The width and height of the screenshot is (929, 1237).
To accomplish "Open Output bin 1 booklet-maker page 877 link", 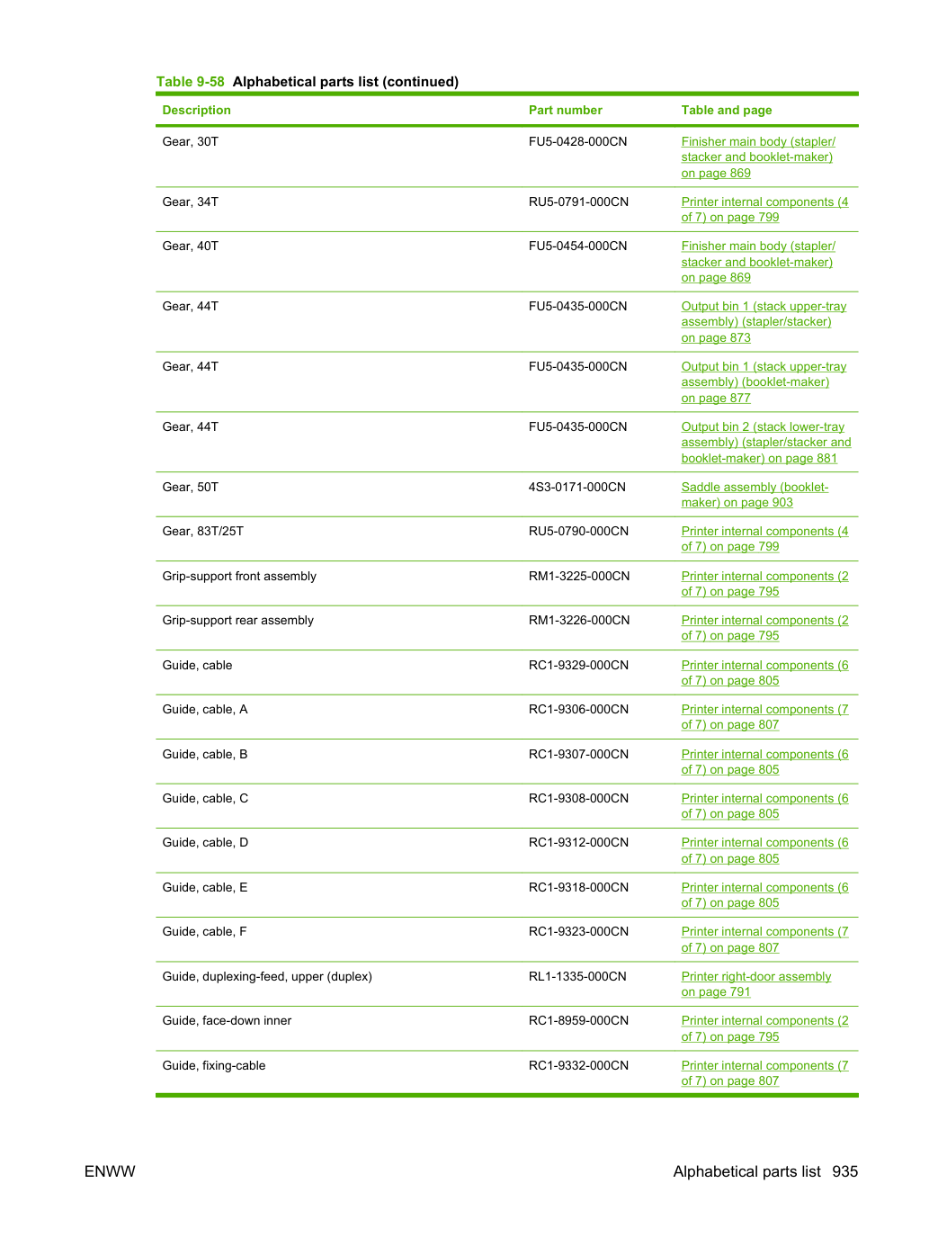I will [764, 382].
